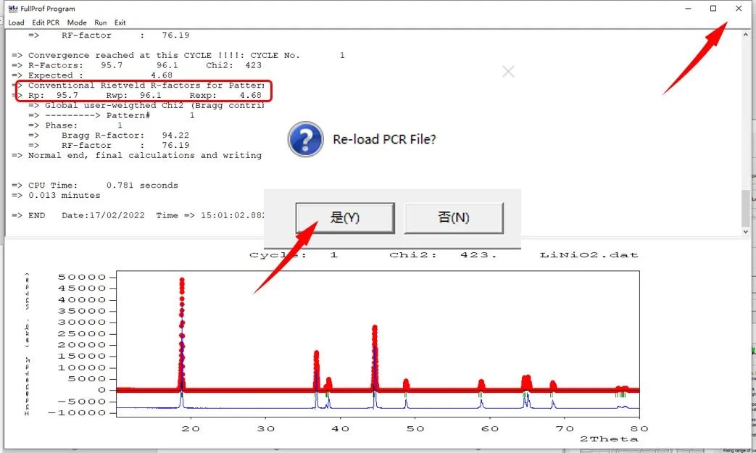756x453 pixels.
Task: Click the 2Theta axis label on plot
Action: coord(609,439)
